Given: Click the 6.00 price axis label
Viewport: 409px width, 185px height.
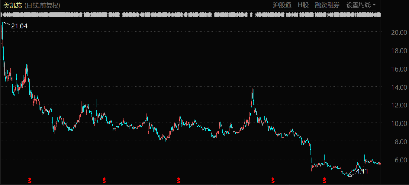Looking at the screenshot, I should [x=401, y=160].
